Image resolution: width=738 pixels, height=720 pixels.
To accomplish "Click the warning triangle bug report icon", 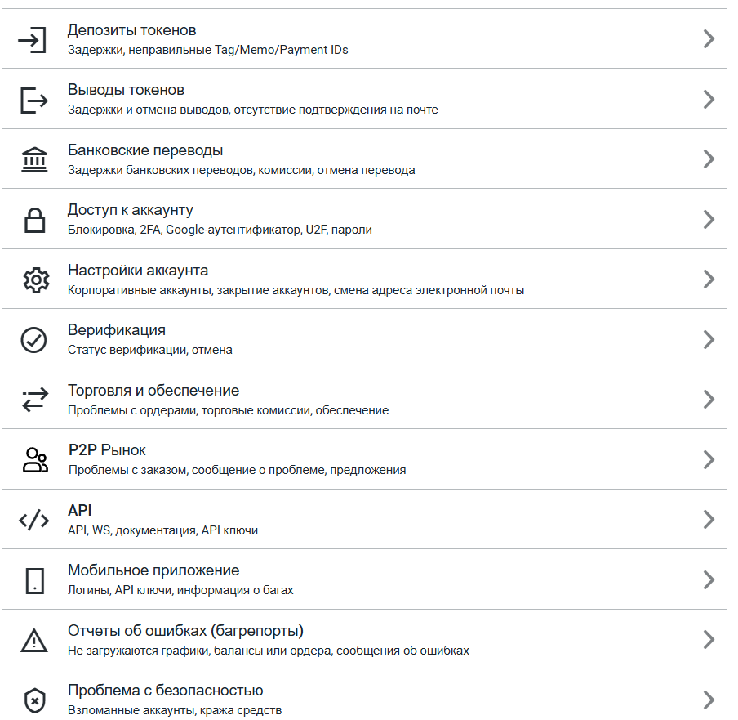I will click(34, 641).
